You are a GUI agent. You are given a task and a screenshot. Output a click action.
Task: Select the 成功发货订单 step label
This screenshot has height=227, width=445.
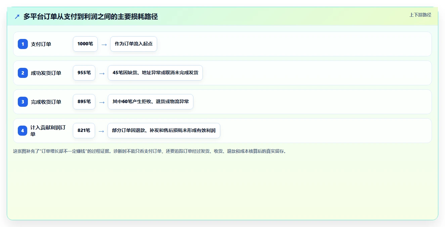coord(46,73)
